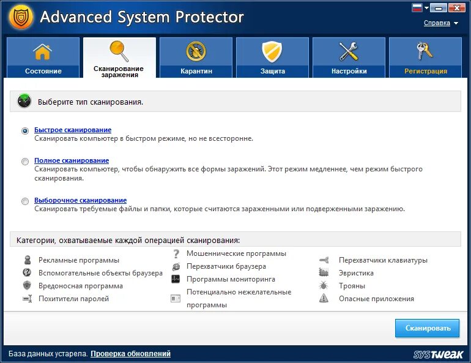
Task: Click the Опасные приложения label
Action: coord(376,299)
